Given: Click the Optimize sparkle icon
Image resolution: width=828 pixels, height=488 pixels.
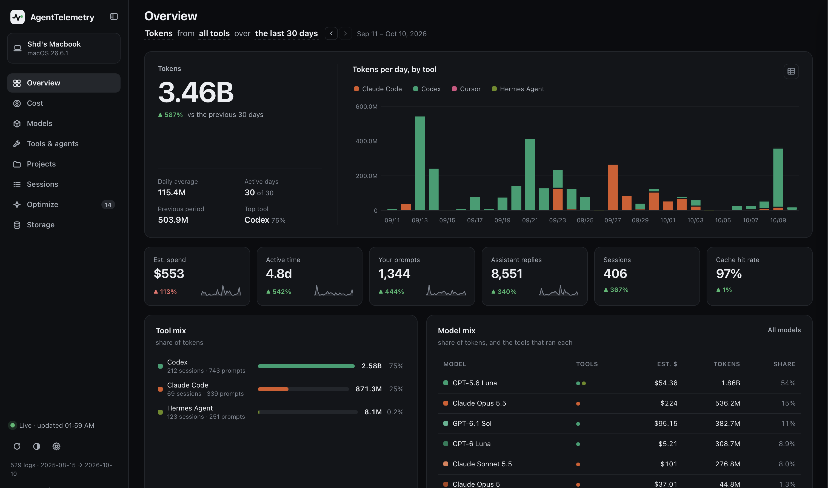Looking at the screenshot, I should (17, 205).
